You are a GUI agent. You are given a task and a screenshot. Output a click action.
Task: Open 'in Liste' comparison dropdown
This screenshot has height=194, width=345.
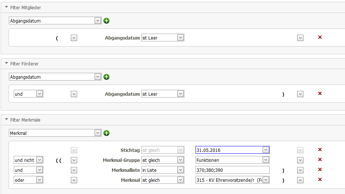click(180, 170)
